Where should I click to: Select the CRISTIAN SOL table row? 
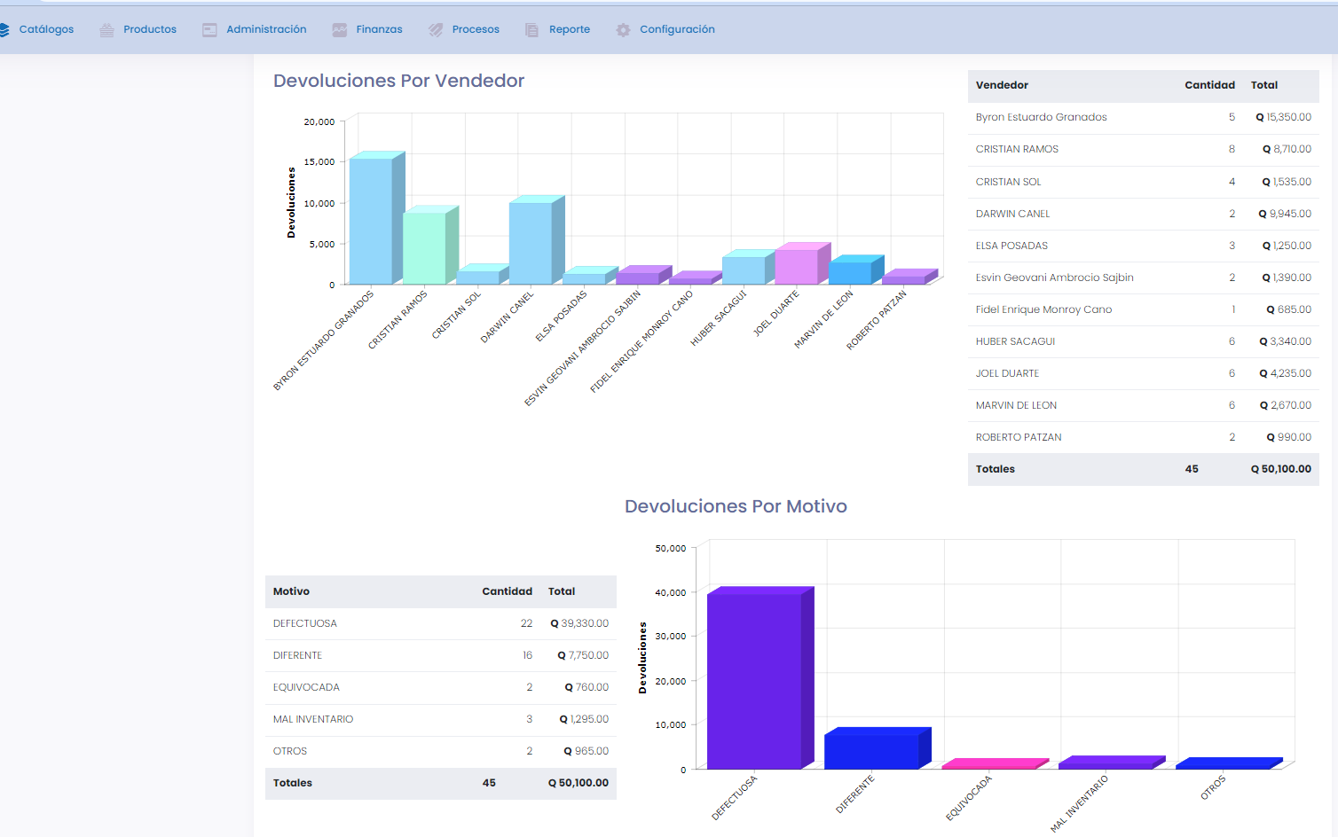pos(1143,182)
